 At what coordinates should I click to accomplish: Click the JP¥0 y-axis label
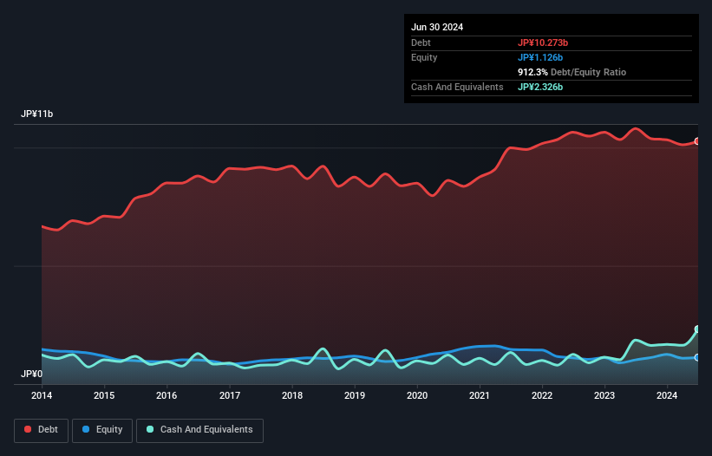click(31, 374)
